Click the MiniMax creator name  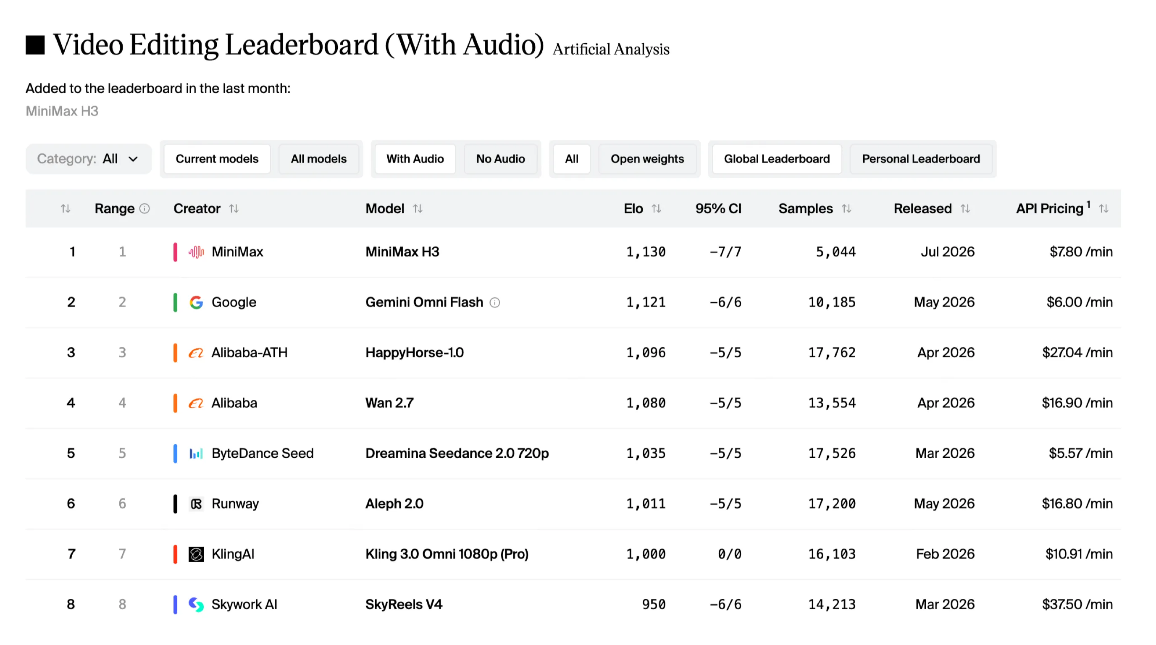(237, 252)
